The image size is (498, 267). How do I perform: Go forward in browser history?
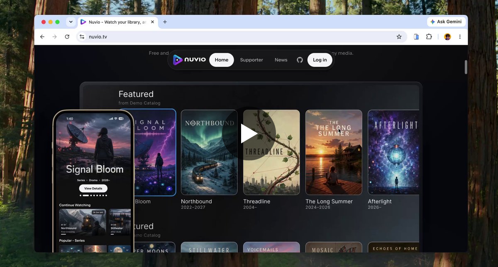[x=55, y=37]
